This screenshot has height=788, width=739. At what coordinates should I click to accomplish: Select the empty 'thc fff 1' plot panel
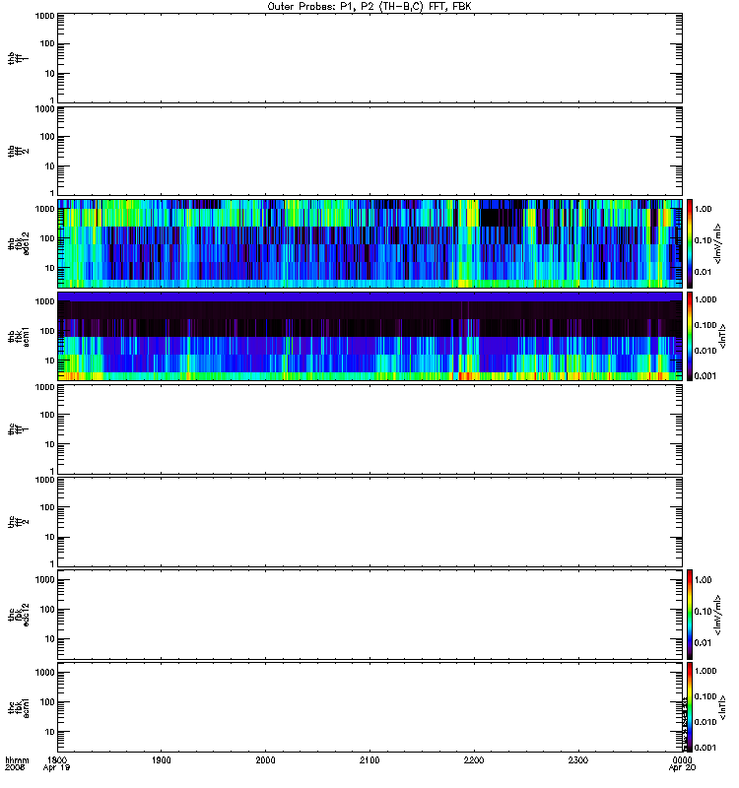click(370, 429)
